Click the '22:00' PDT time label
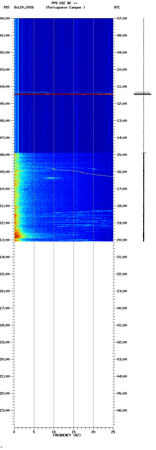The image size is (156, 450). [x=5, y=393]
